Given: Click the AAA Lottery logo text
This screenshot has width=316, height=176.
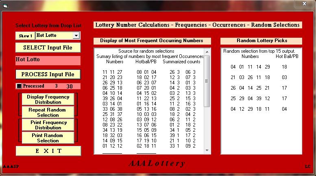Looking at the screenshot, I should click(157, 163).
